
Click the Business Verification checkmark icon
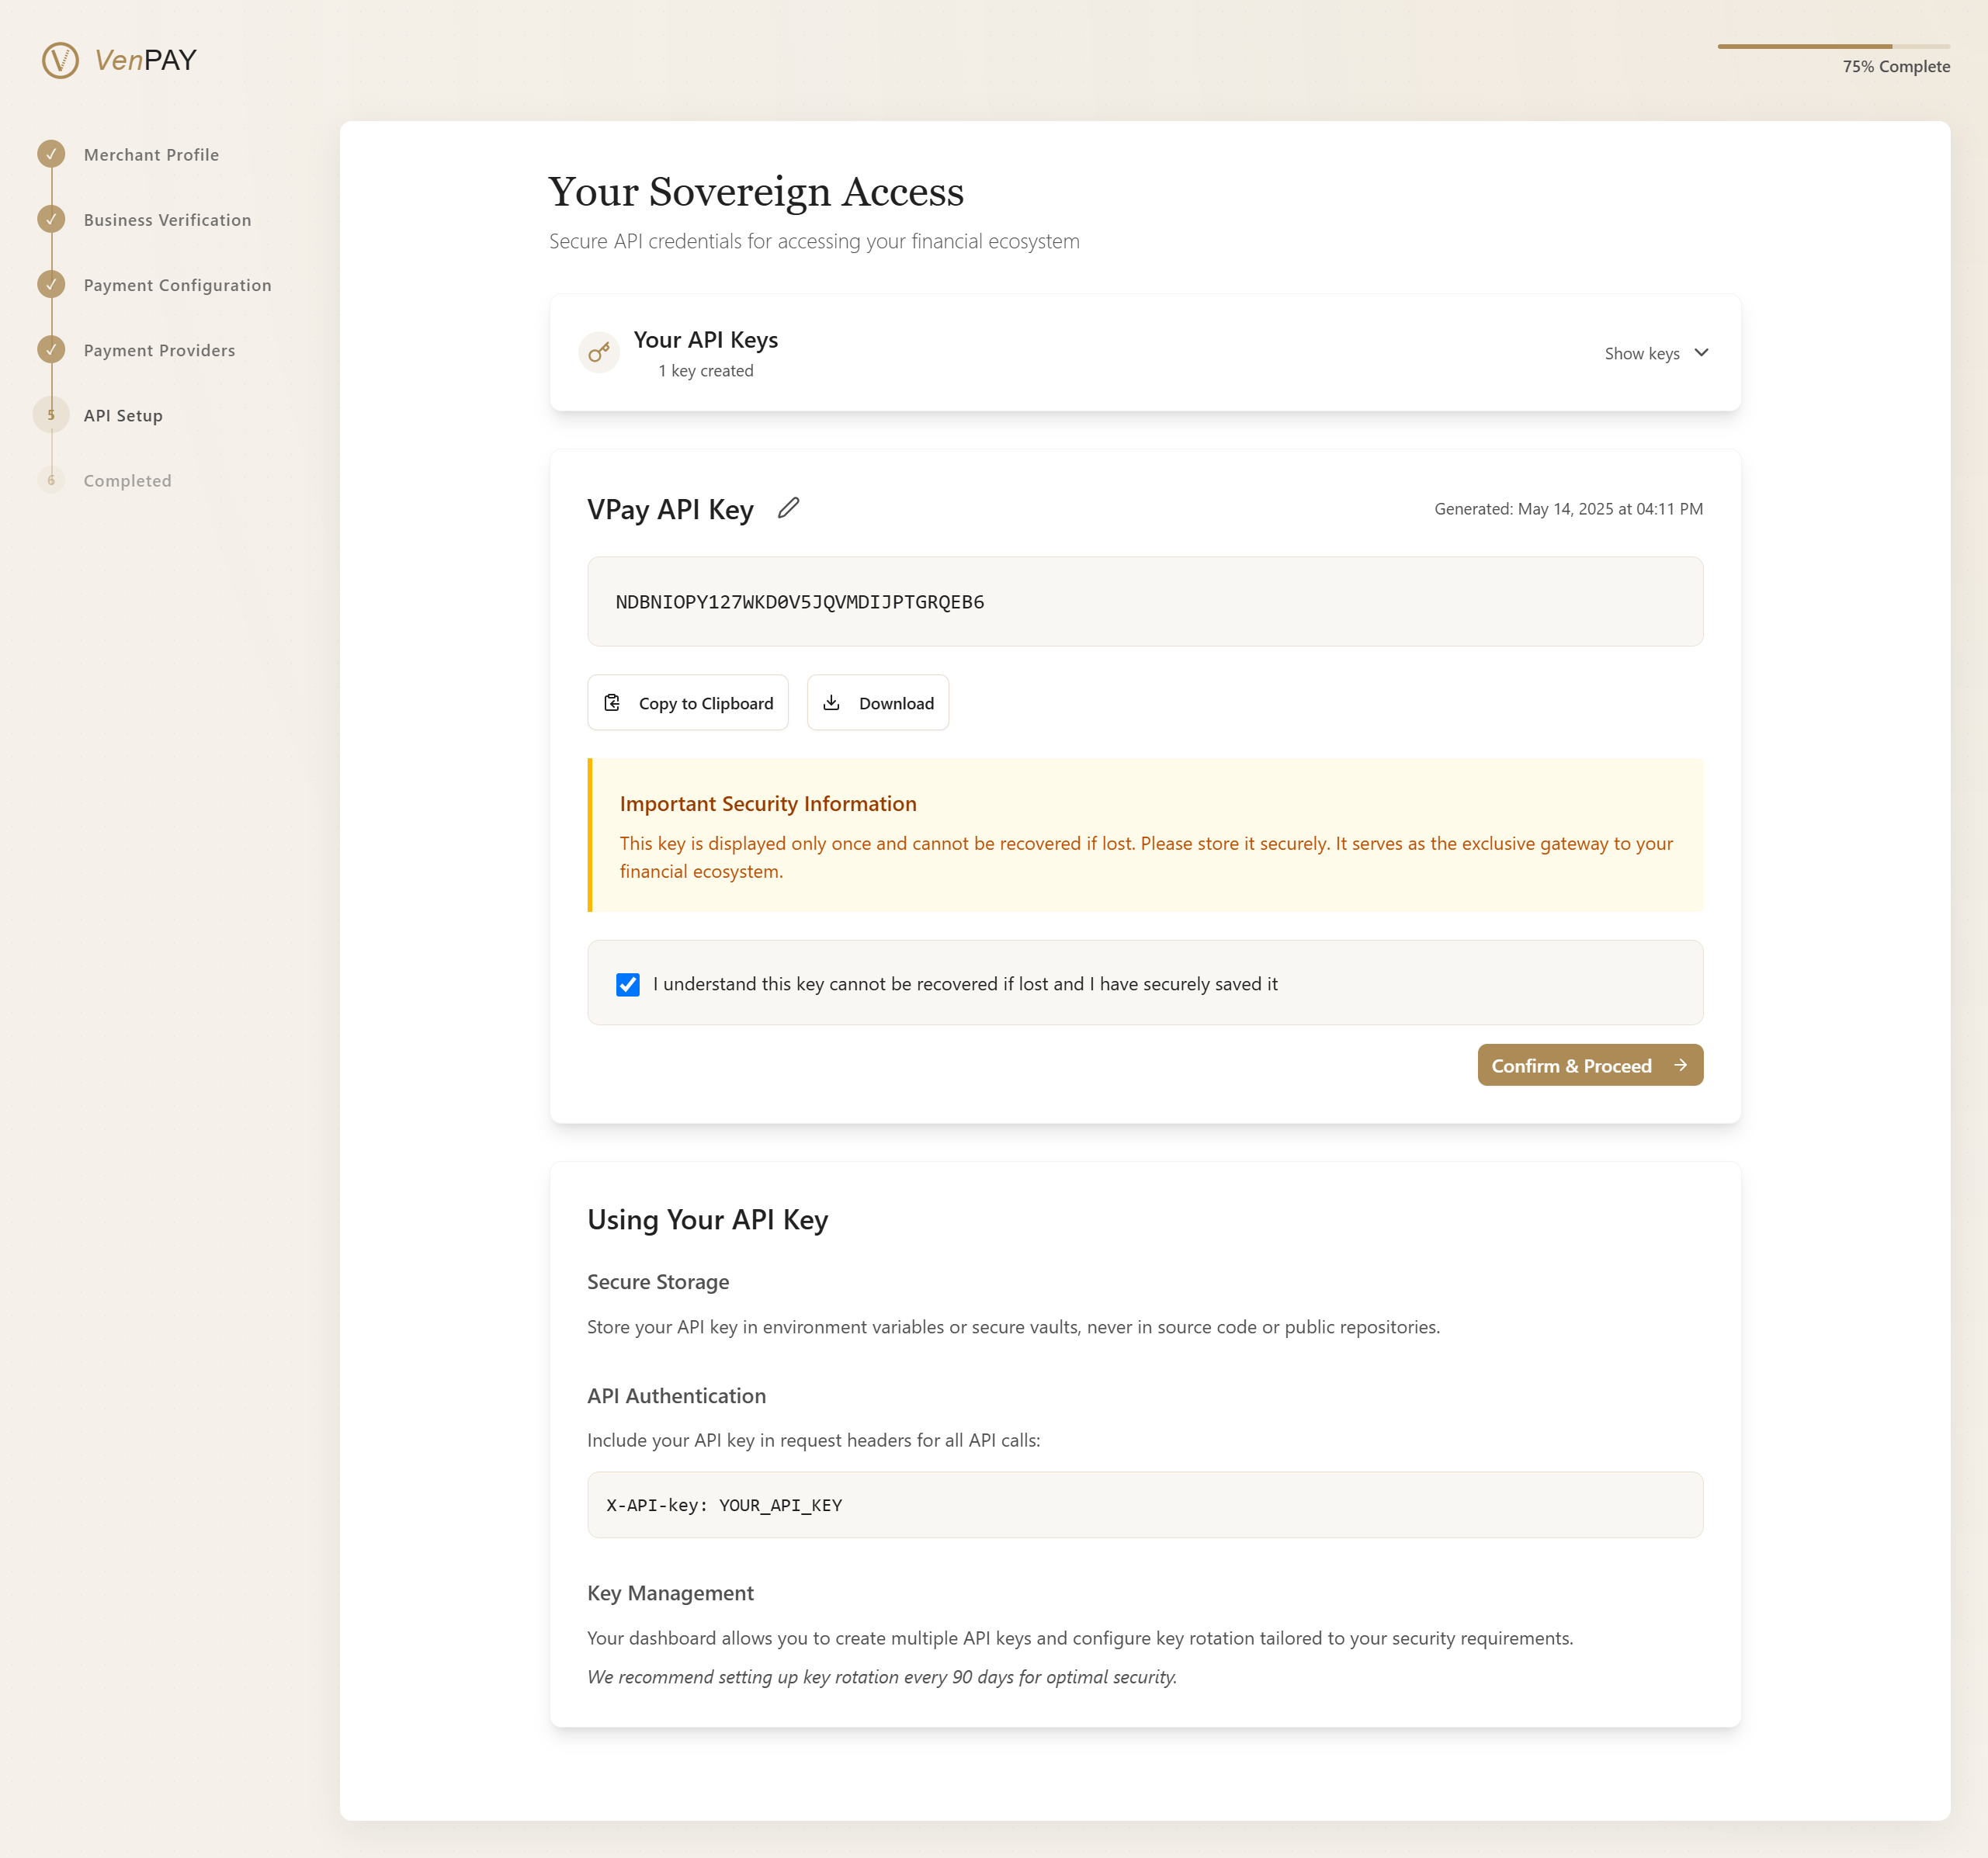(51, 219)
